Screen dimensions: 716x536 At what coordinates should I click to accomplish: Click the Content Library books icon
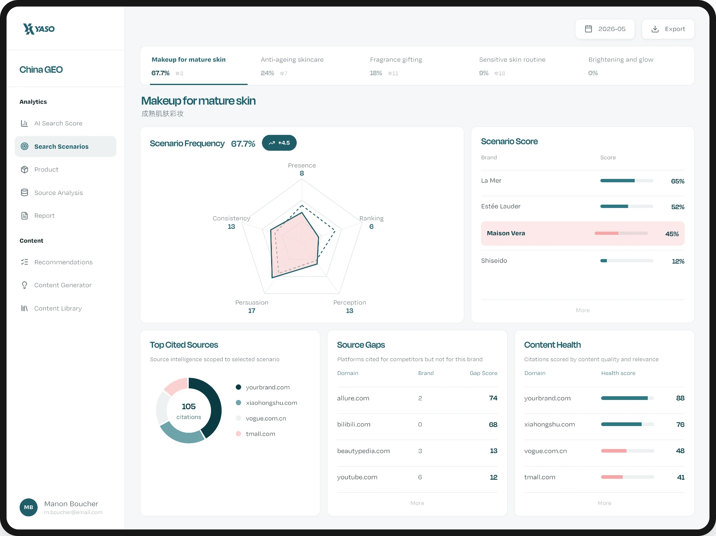[x=25, y=308]
